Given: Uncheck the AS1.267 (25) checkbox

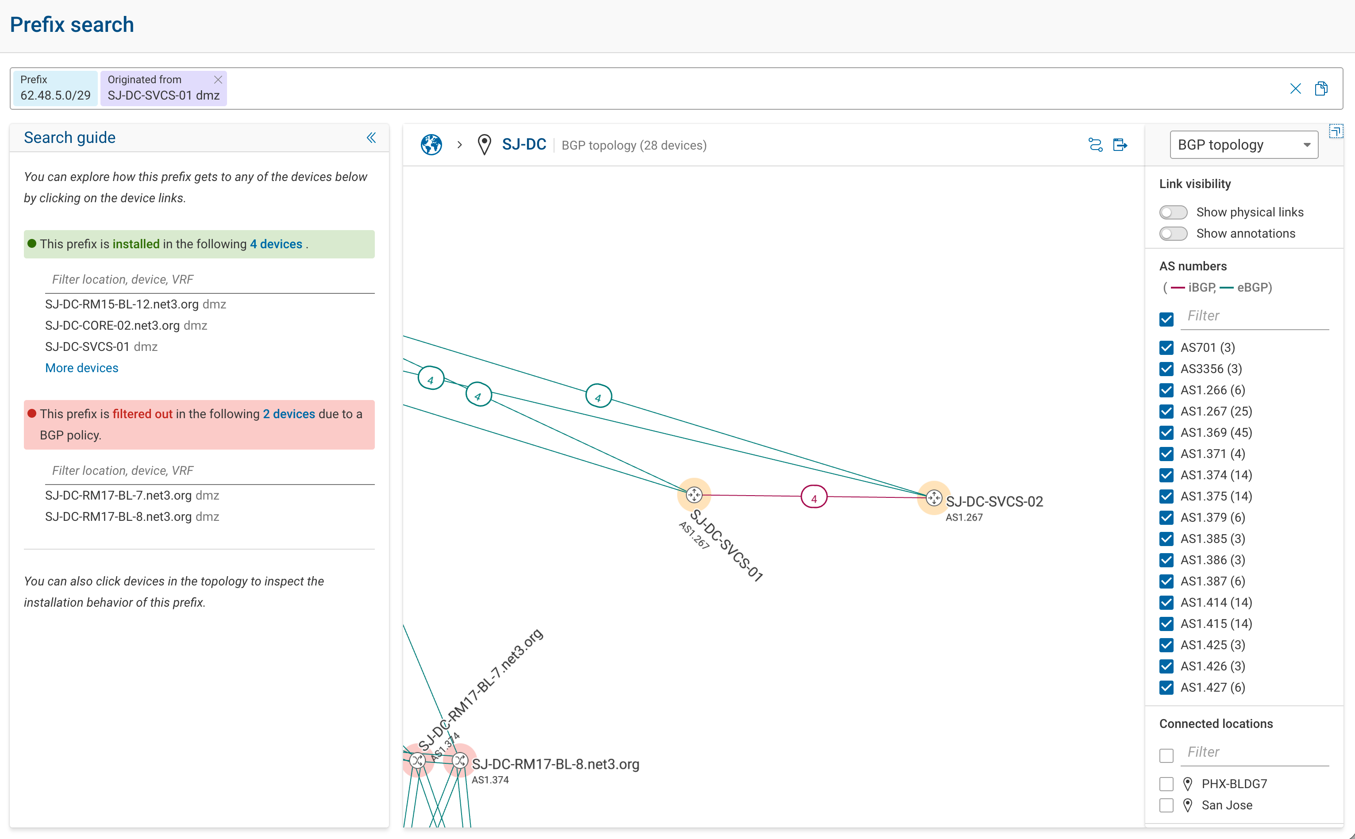Looking at the screenshot, I should tap(1166, 411).
